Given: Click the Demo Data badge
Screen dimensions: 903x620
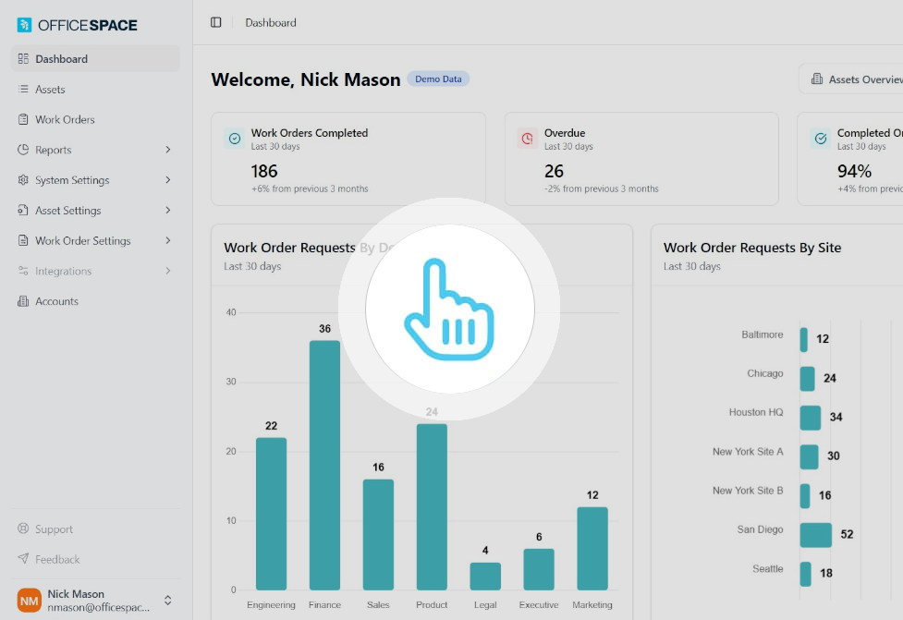Looking at the screenshot, I should coord(438,79).
